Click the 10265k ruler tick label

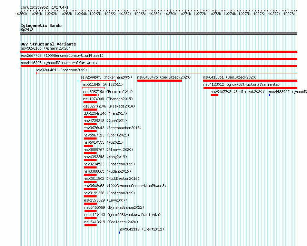pos(96,14)
